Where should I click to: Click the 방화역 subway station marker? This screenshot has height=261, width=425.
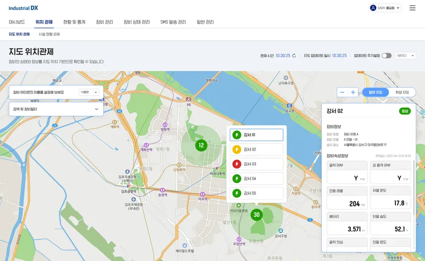[165, 125]
